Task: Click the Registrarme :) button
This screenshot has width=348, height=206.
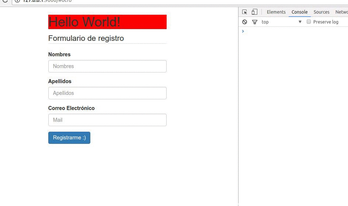Action: coord(69,138)
